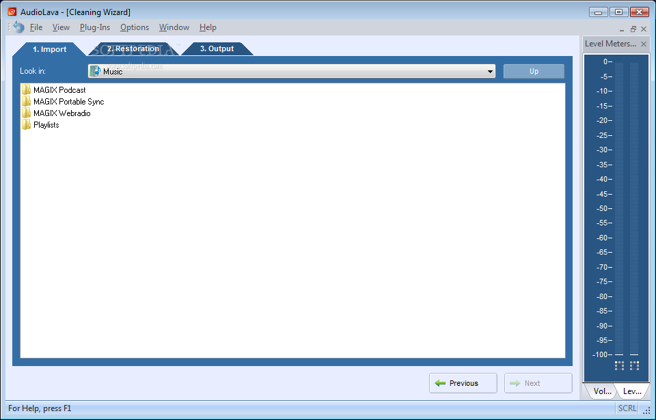Select the MAGIX Webradio folder icon
Screen dimensions: 656x420
click(x=26, y=113)
